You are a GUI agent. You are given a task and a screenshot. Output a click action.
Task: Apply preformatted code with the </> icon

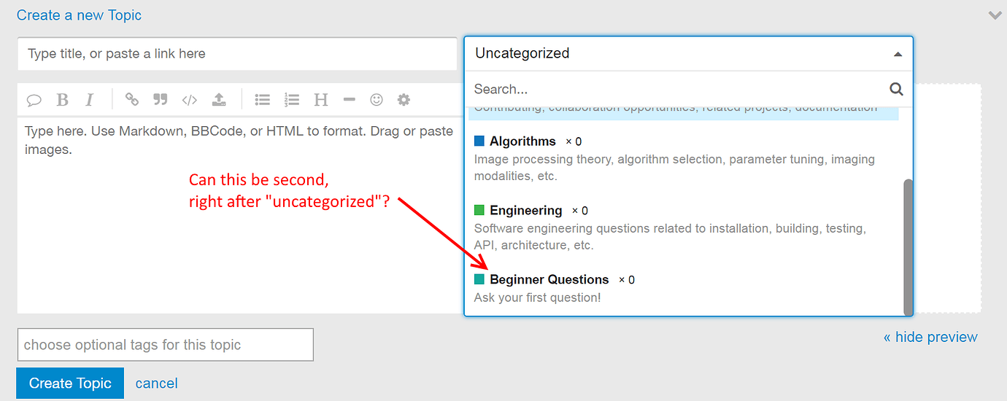point(189,100)
